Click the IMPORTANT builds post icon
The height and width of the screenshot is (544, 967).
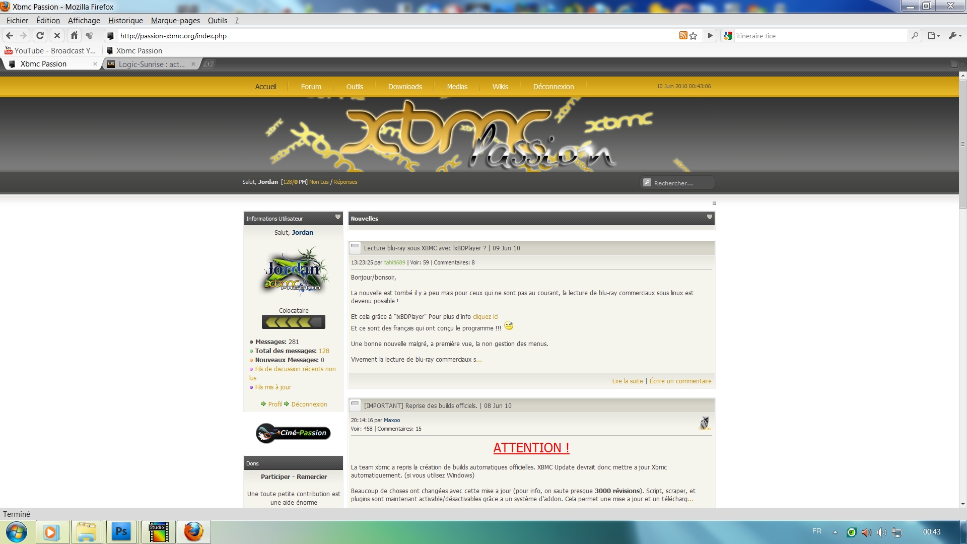coord(355,404)
